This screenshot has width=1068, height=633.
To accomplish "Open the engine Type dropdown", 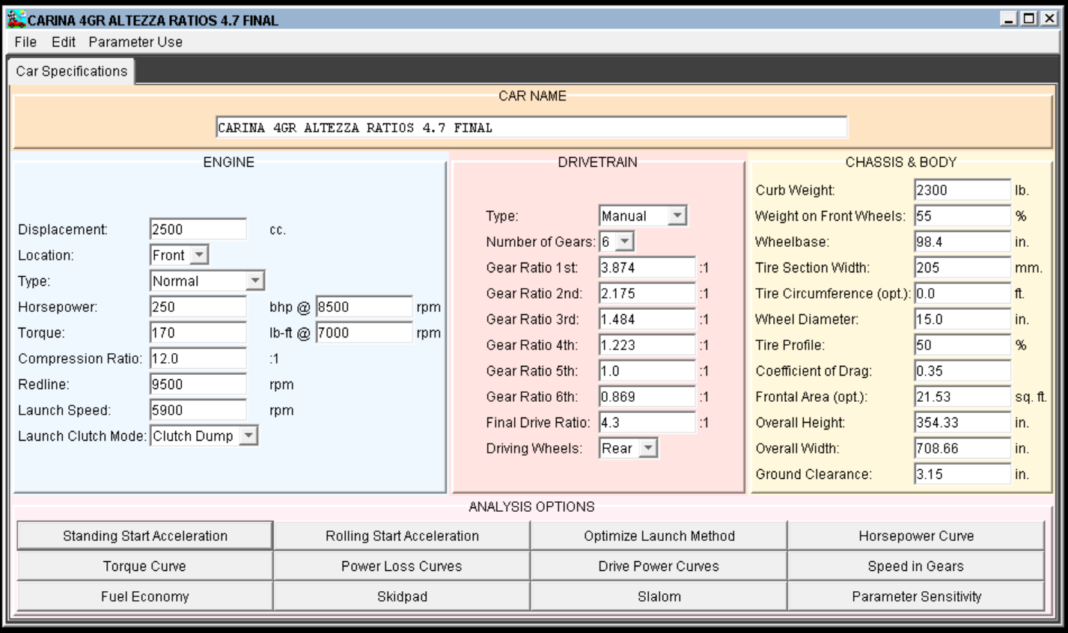I will pyautogui.click(x=207, y=281).
